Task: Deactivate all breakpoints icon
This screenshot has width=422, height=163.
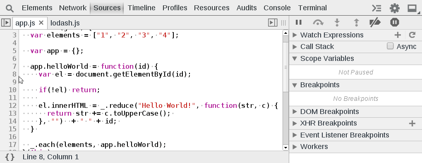Action: coord(375,23)
